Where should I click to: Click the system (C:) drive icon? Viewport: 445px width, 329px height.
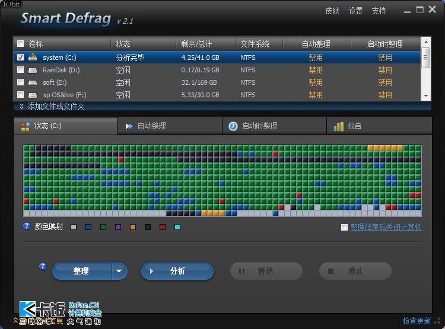point(33,58)
